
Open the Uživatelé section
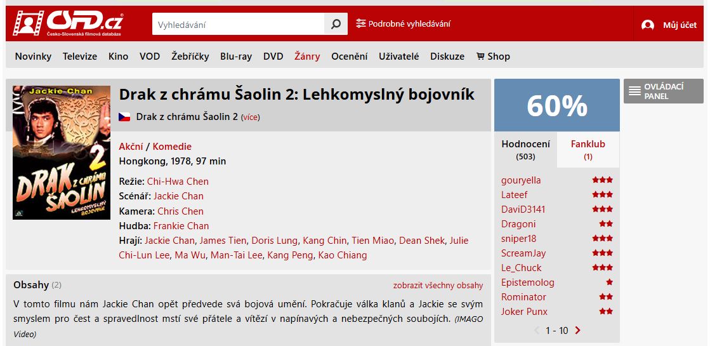click(398, 56)
